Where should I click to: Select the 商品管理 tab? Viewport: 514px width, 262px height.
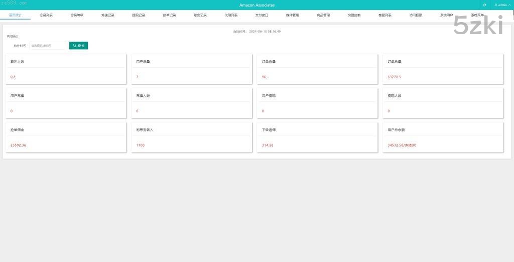pyautogui.click(x=323, y=16)
